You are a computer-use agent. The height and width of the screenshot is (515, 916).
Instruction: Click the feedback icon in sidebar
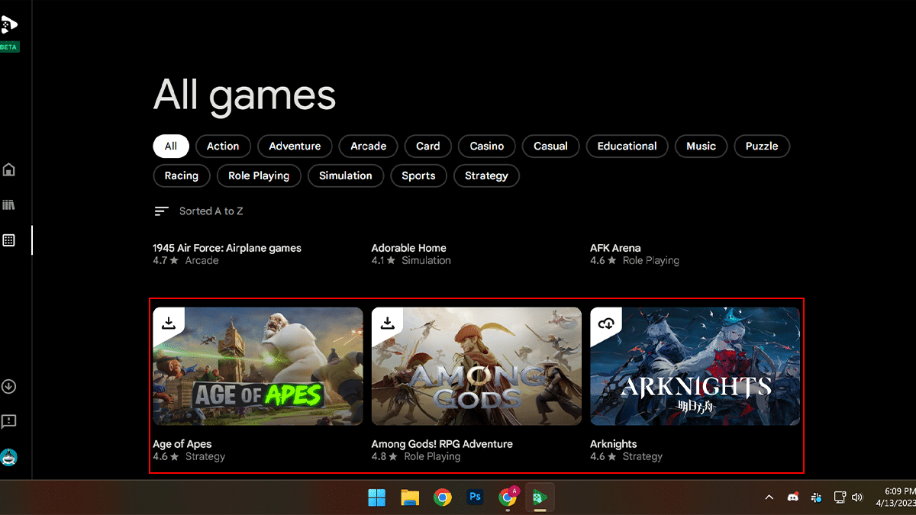coord(9,421)
